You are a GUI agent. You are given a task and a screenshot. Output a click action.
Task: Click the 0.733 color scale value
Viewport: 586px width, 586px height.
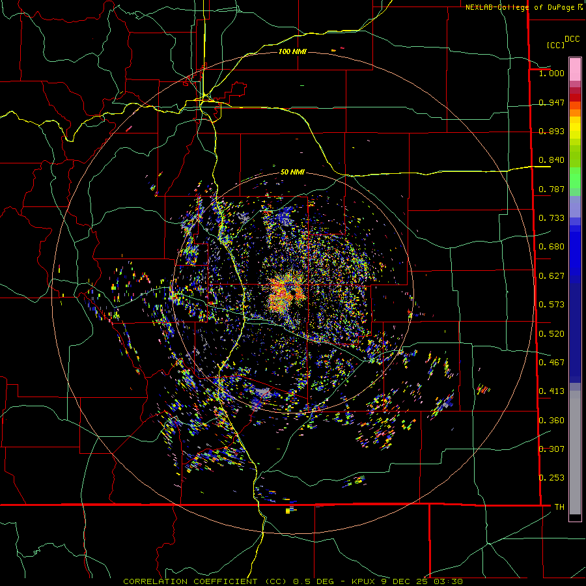point(551,218)
